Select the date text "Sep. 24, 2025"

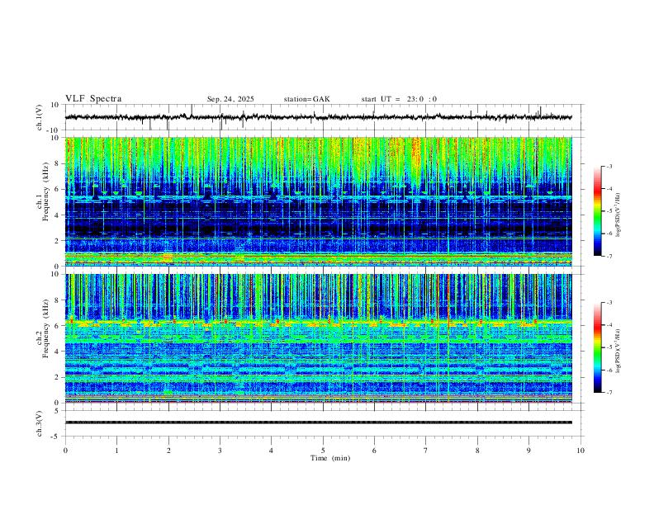coord(230,99)
